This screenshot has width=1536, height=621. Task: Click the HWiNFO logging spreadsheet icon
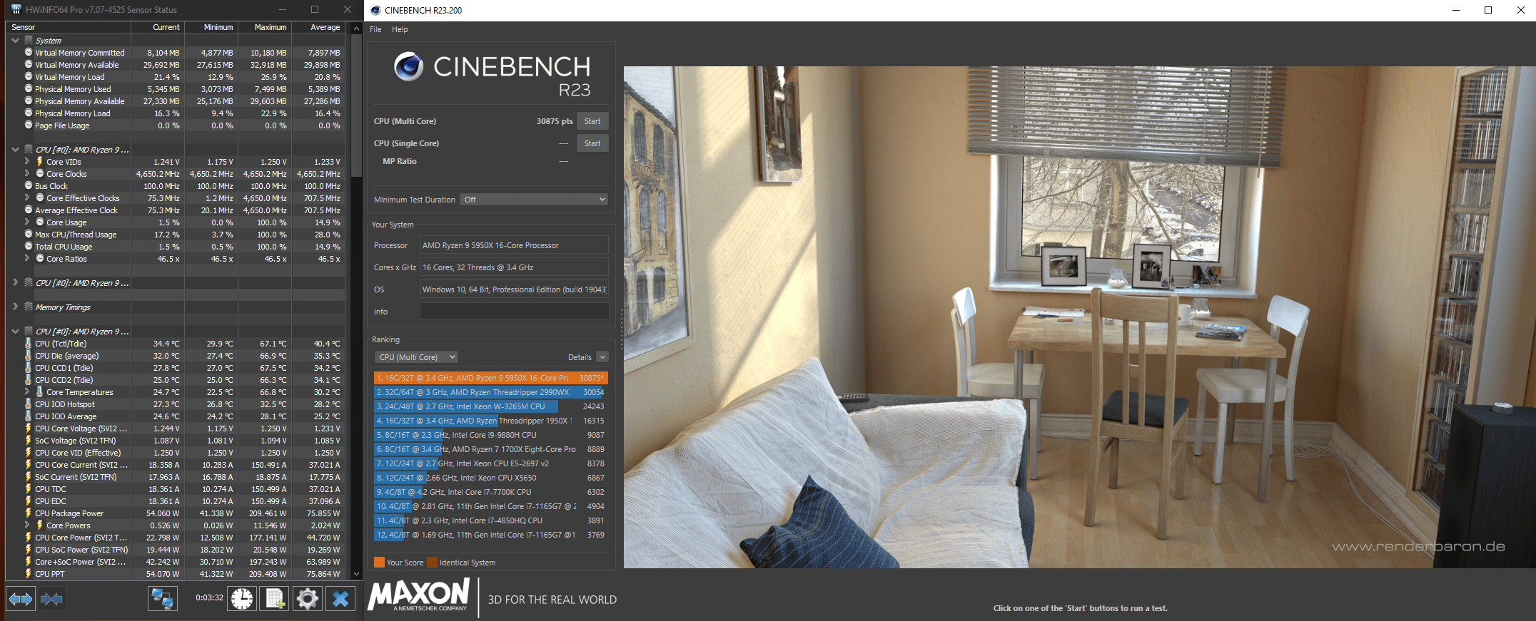coord(275,599)
